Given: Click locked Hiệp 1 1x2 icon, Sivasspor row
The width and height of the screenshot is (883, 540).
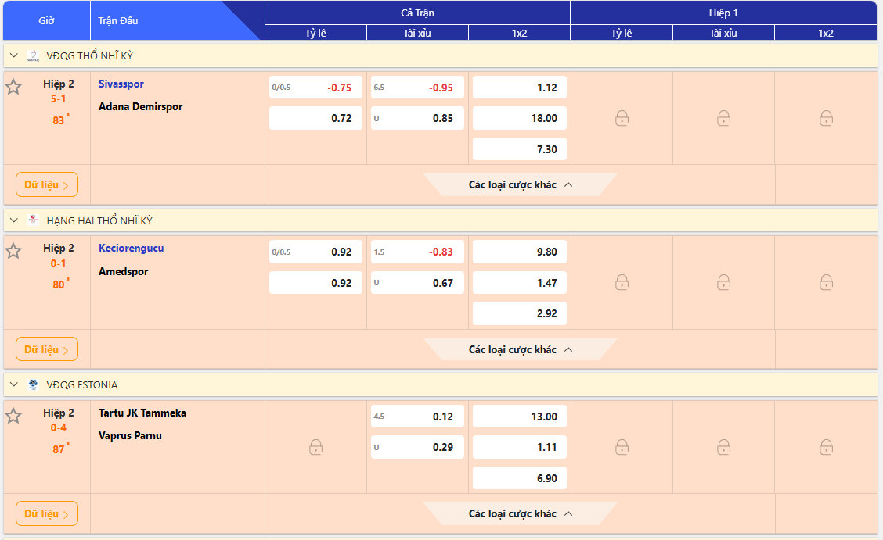Looking at the screenshot, I should [826, 118].
